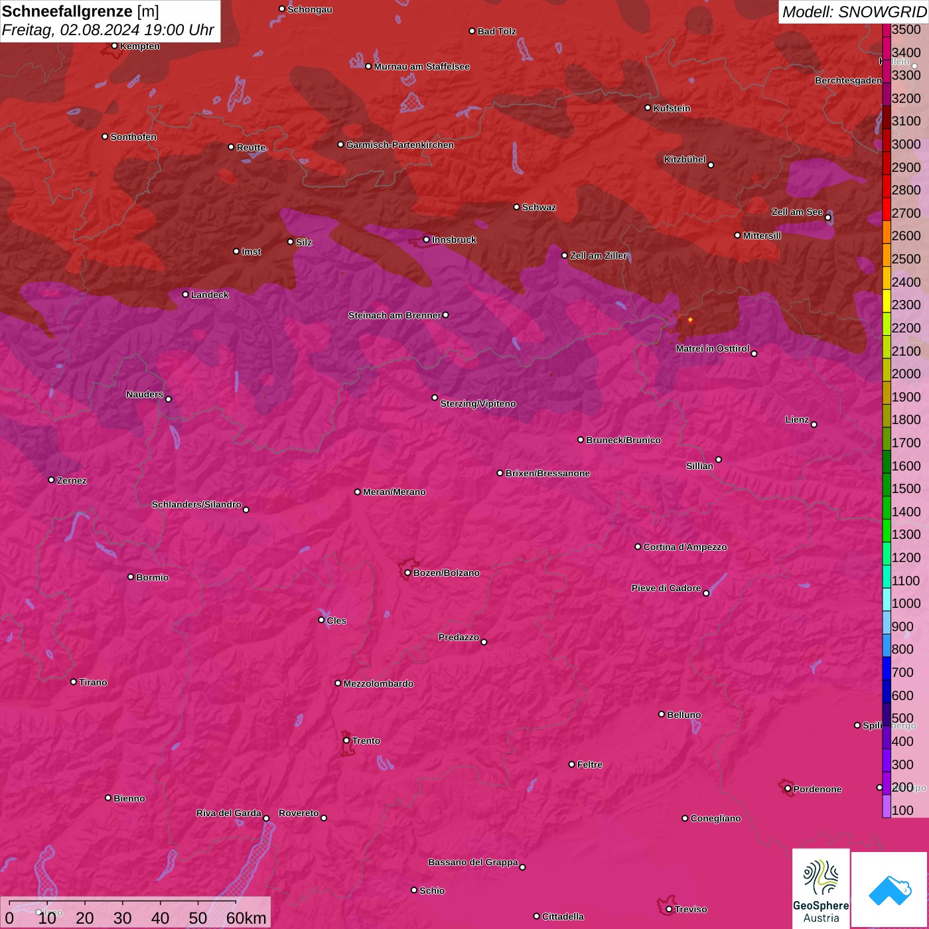929x929 pixels.
Task: Click the GeoSphere Austria logo
Action: 821,888
